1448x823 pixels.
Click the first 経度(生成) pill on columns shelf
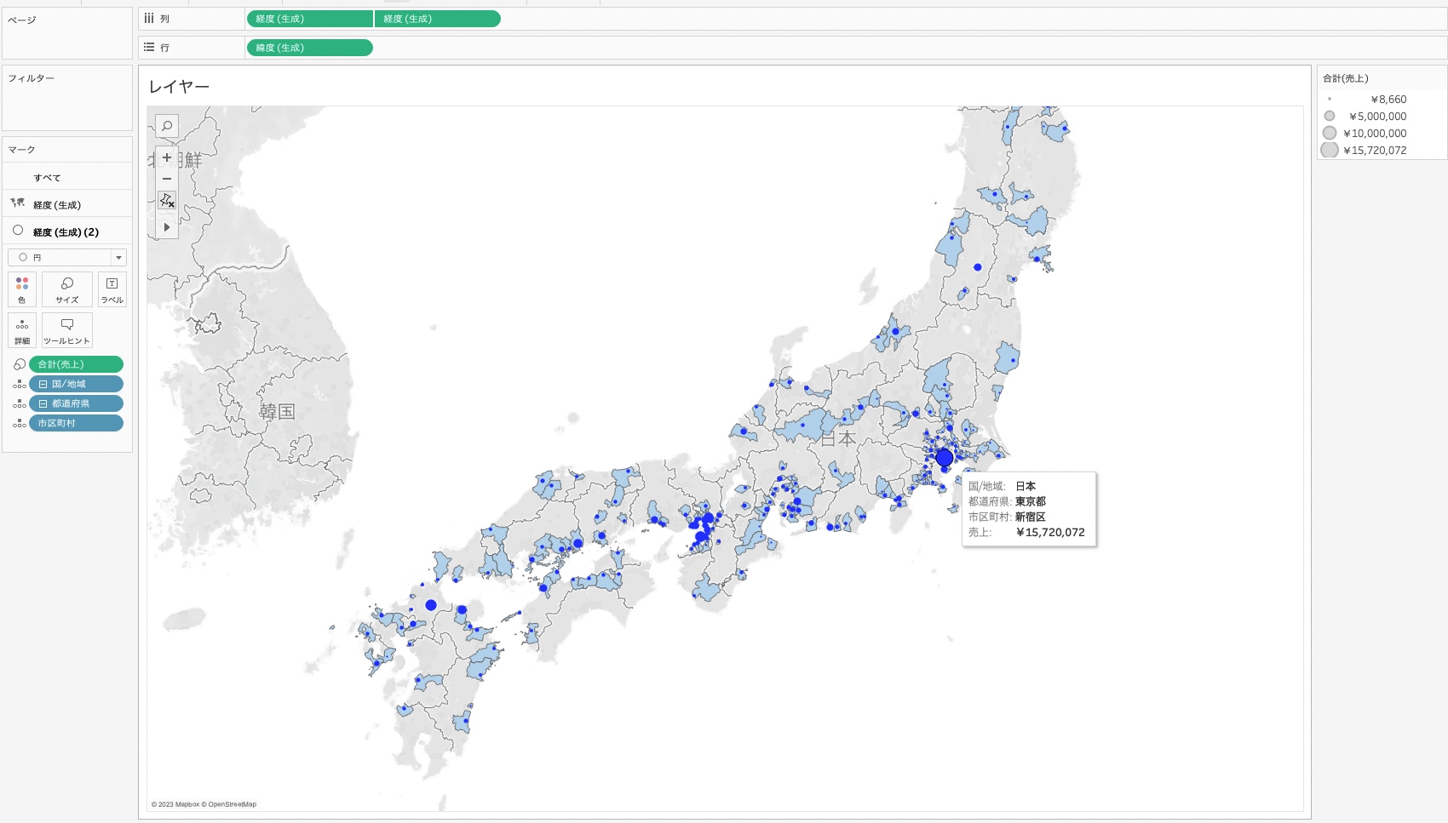pyautogui.click(x=310, y=19)
